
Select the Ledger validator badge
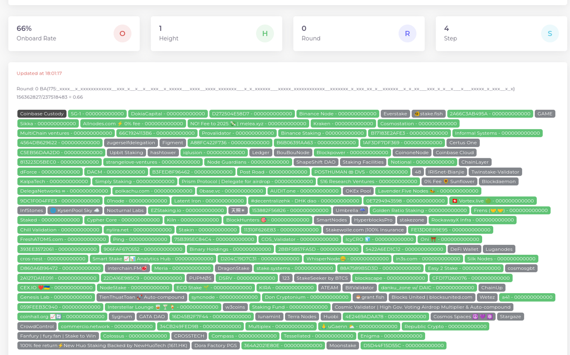pos(261,153)
